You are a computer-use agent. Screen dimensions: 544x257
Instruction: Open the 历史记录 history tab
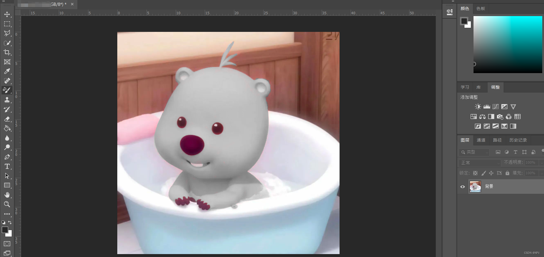[518, 140]
